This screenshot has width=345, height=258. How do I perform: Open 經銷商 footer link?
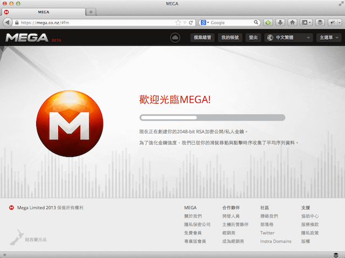pos(229,233)
